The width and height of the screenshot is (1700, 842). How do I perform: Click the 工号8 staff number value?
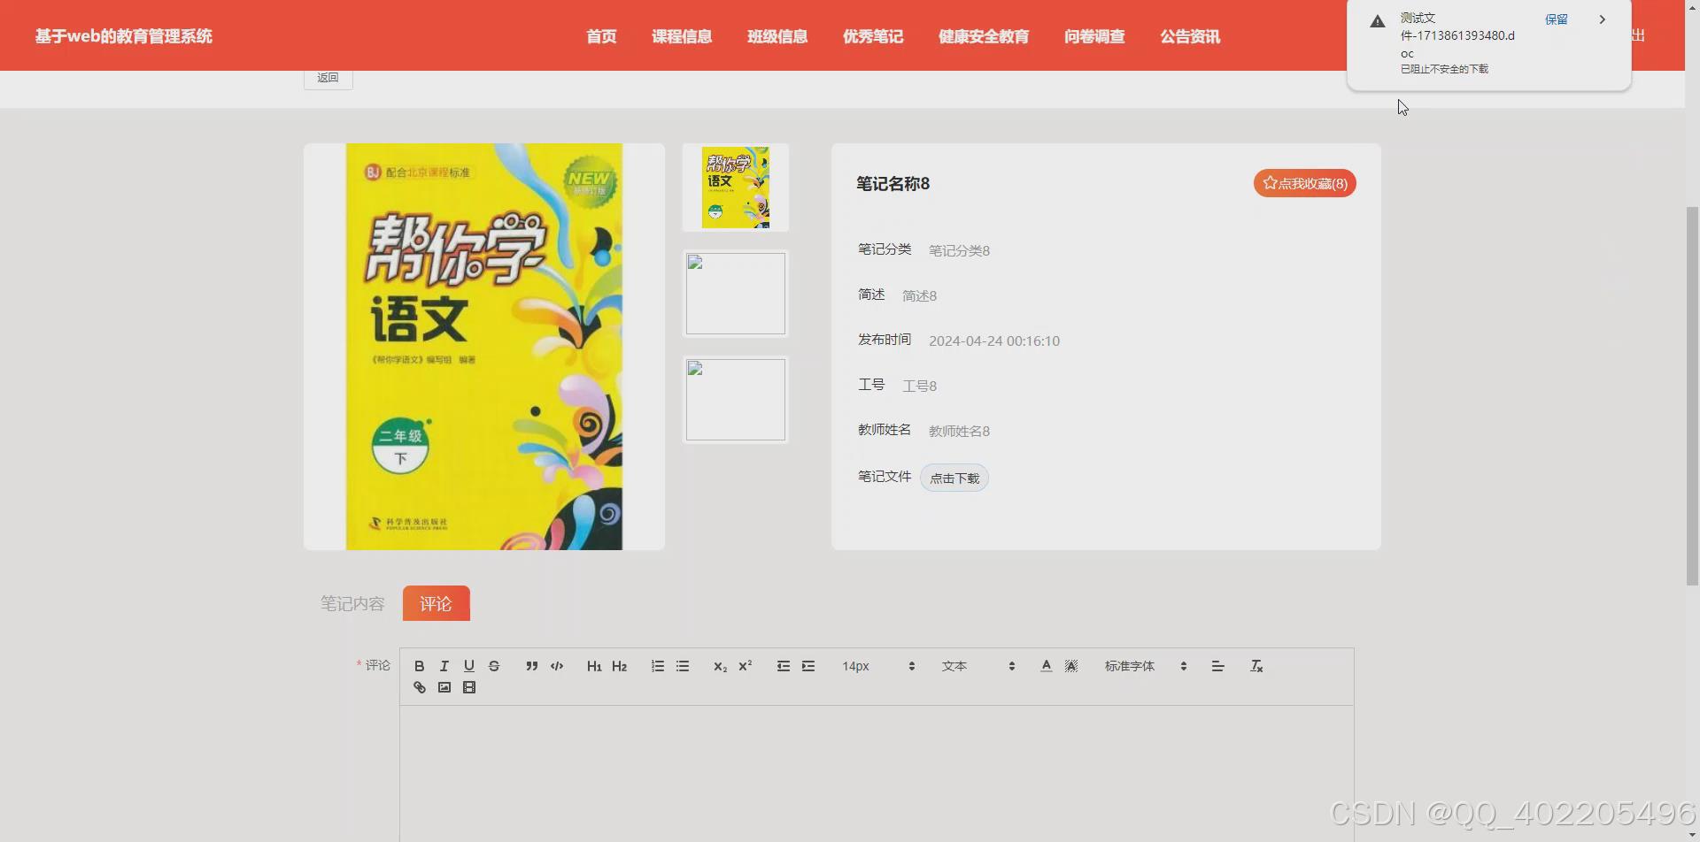pyautogui.click(x=919, y=386)
